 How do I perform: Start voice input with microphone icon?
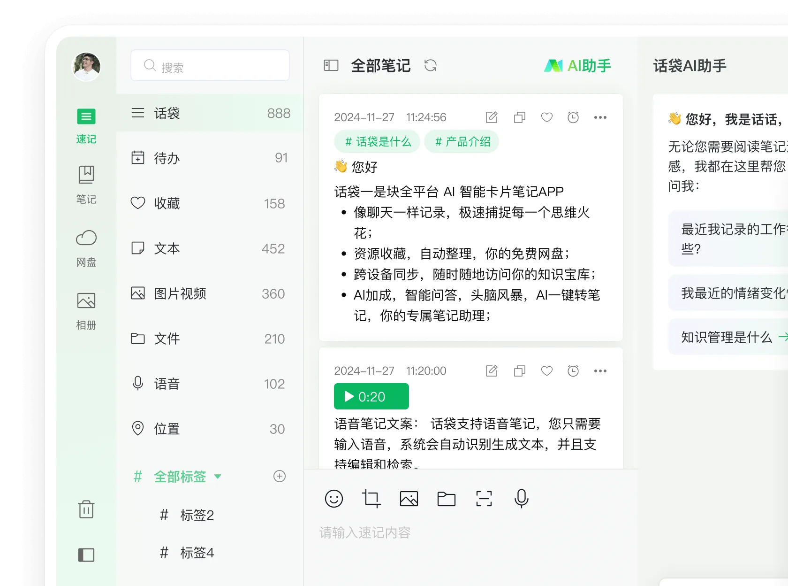(x=521, y=499)
